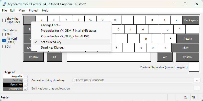Viewport: 203px width, 101px height.
Task: Select the ú key
Action: tap(118, 29)
